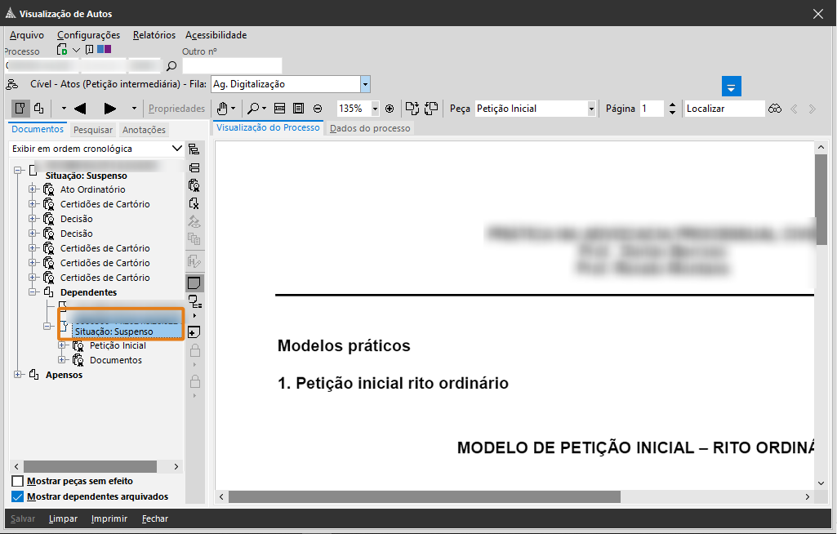The image size is (837, 534).
Task: Switch to the Pesquisar tab
Action: click(x=93, y=130)
